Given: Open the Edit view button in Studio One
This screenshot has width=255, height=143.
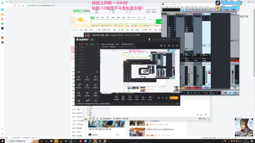Looking at the screenshot, I should (x=226, y=93).
